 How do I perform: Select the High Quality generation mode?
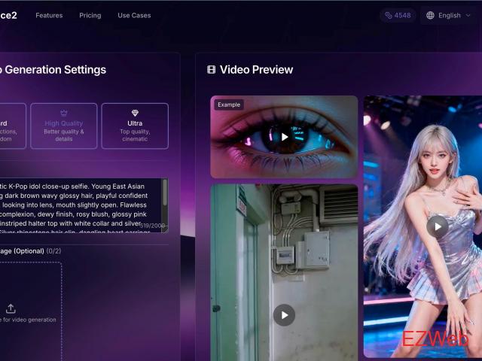tap(64, 126)
